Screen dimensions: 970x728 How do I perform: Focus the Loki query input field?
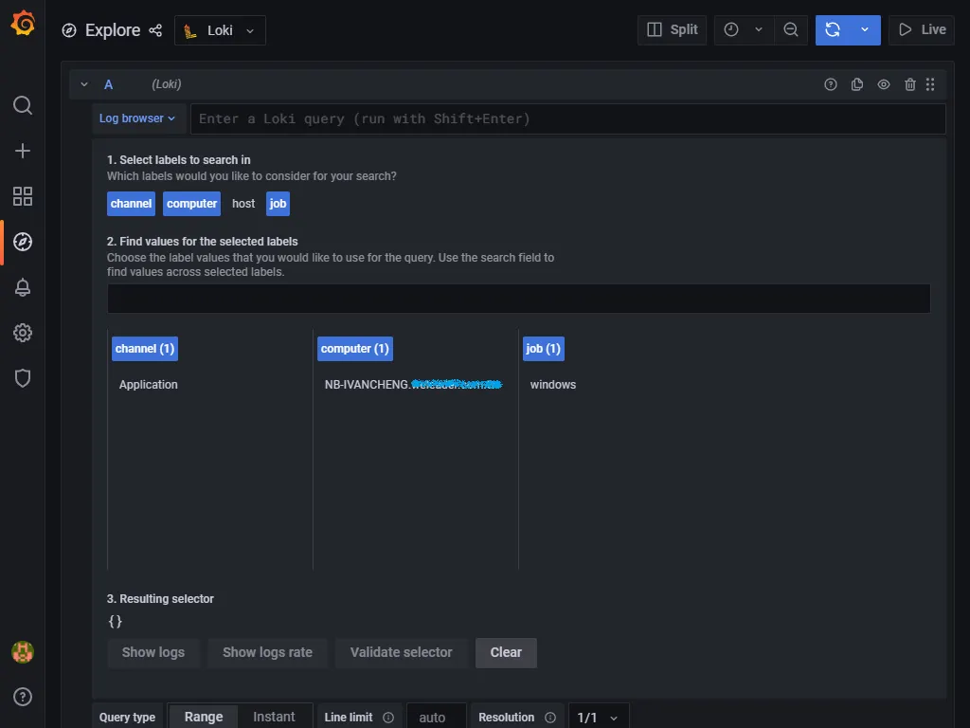click(568, 118)
